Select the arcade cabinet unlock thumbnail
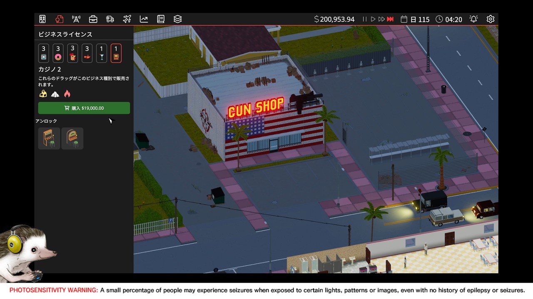 [x=49, y=138]
